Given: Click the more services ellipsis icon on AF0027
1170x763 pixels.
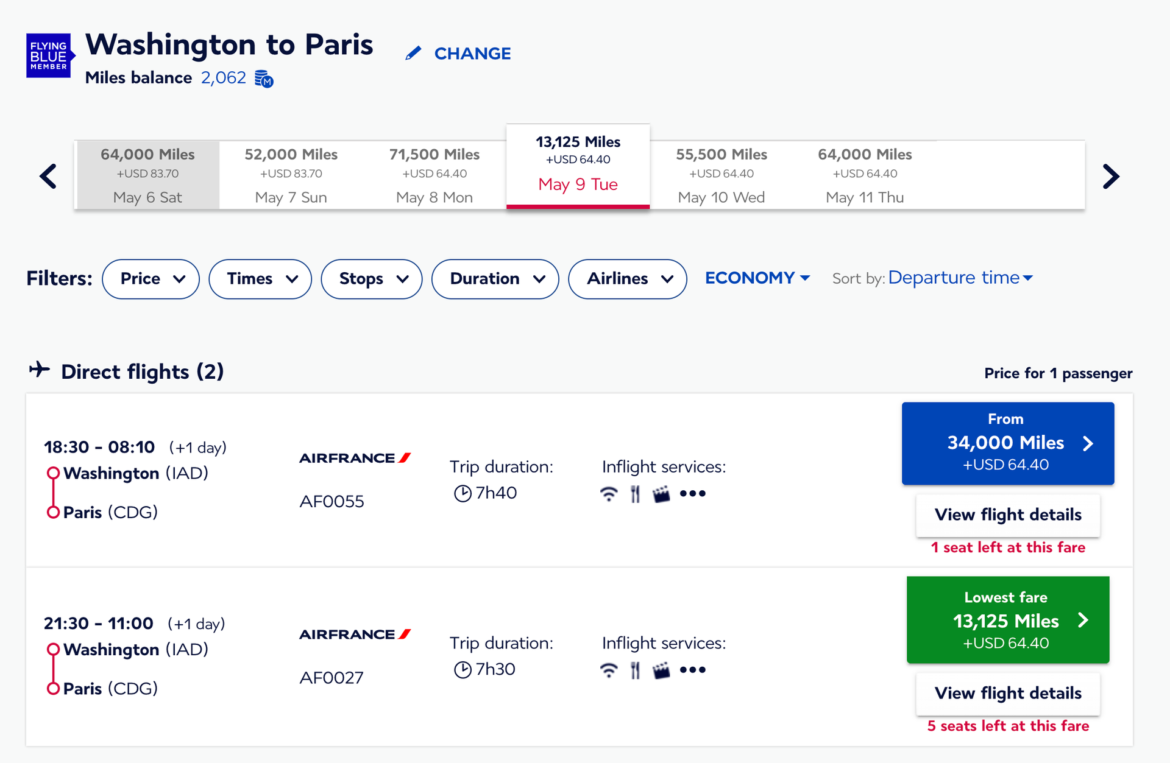Looking at the screenshot, I should (x=693, y=670).
